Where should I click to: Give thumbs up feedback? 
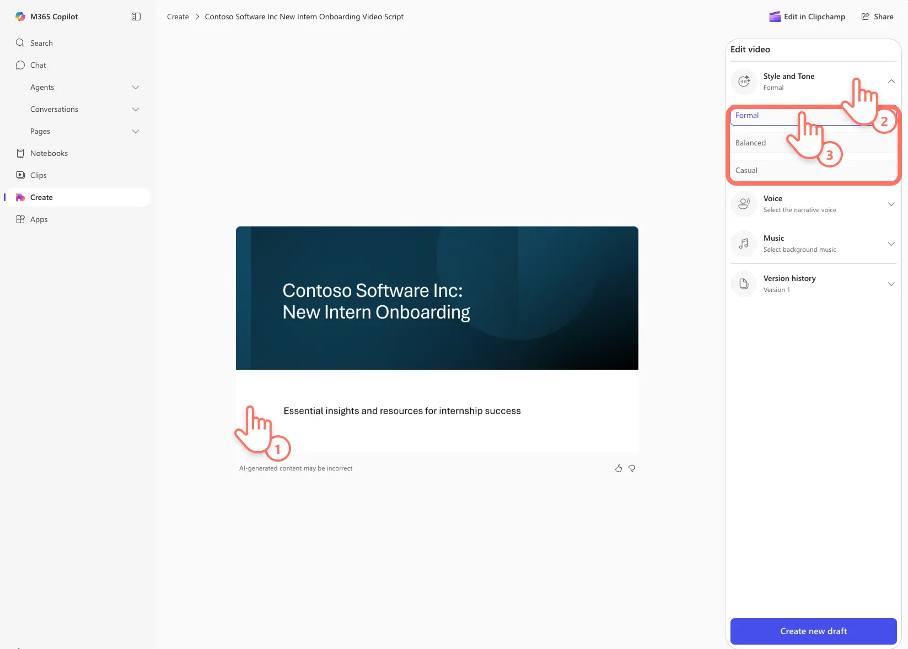(x=619, y=468)
